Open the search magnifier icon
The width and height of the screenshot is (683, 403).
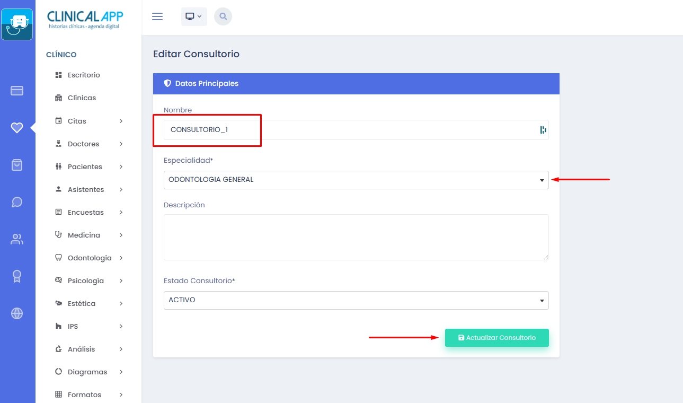pyautogui.click(x=223, y=16)
